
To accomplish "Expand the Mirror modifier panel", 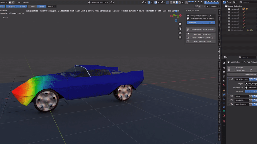I will [x=229, y=96].
